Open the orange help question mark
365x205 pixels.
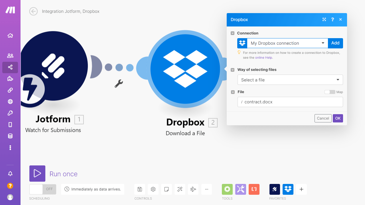click(x=10, y=186)
